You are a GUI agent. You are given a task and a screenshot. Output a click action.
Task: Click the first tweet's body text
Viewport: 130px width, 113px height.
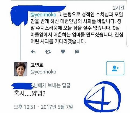click(77, 28)
